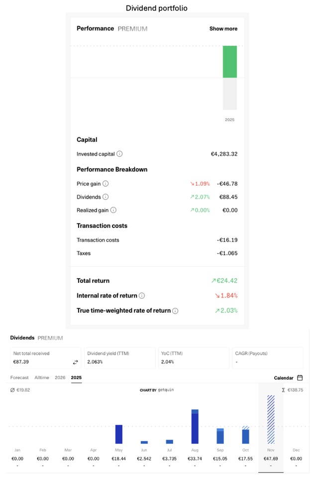
Task: Open the getquin chart attribution link
Action: (x=157, y=390)
